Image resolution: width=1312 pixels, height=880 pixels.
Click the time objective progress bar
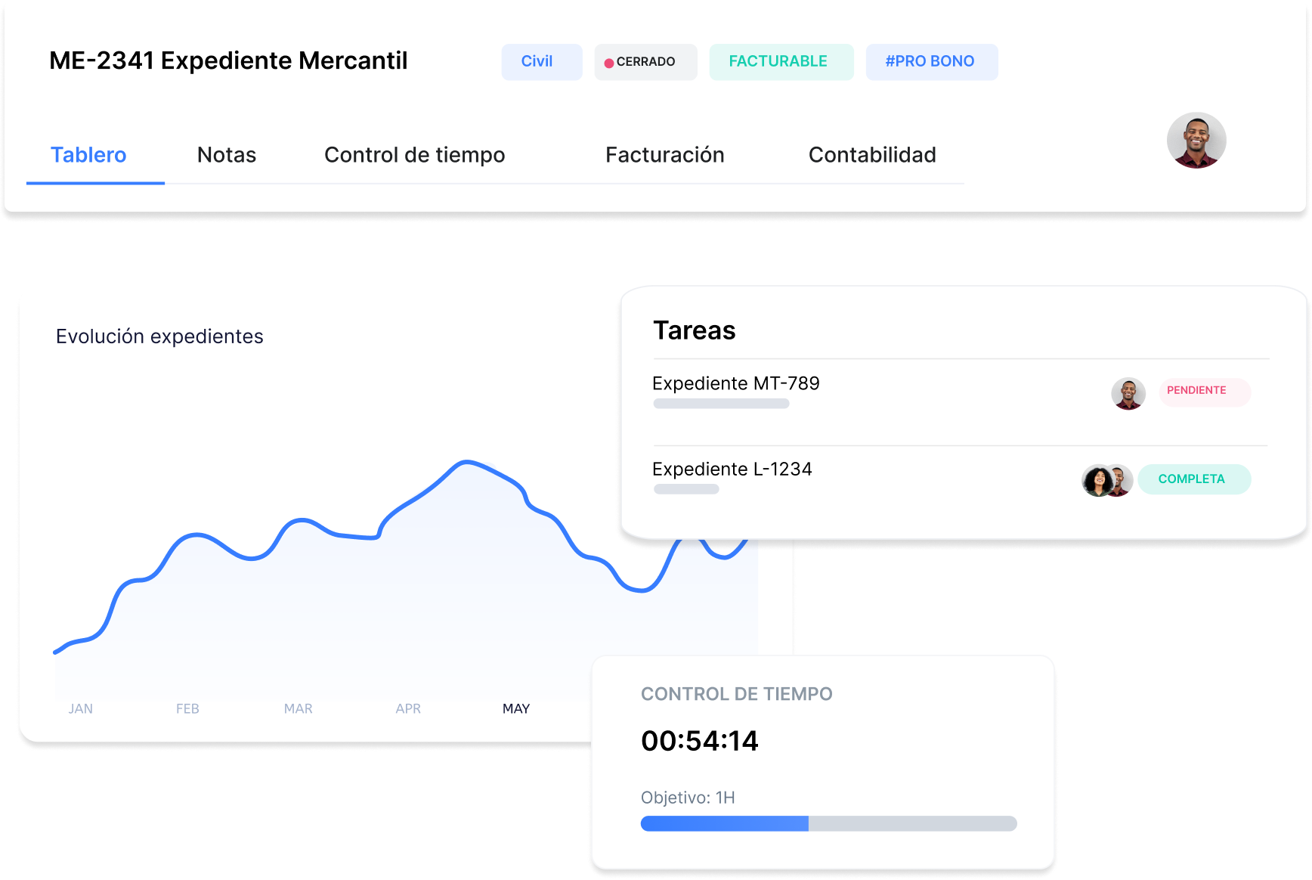coord(828,824)
